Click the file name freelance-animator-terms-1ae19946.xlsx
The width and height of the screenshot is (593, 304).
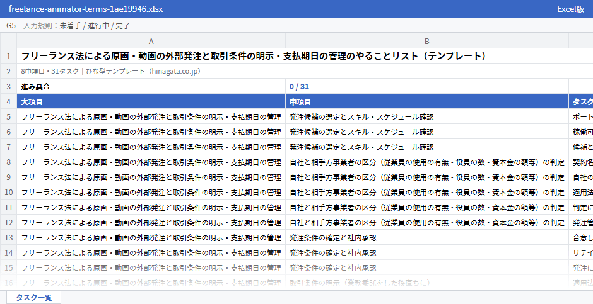[86, 9]
